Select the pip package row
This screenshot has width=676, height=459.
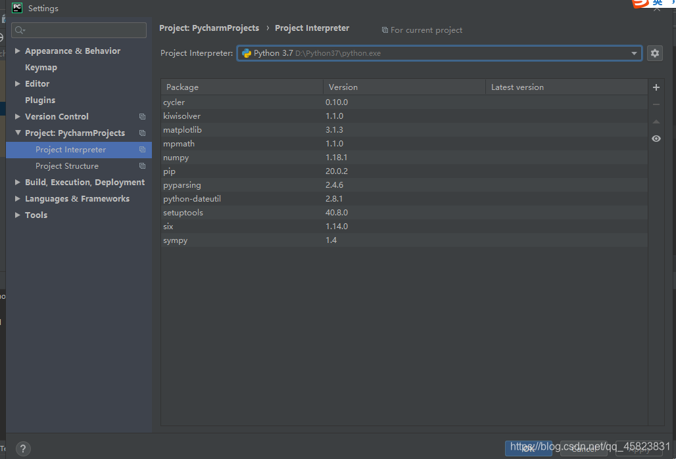point(404,171)
